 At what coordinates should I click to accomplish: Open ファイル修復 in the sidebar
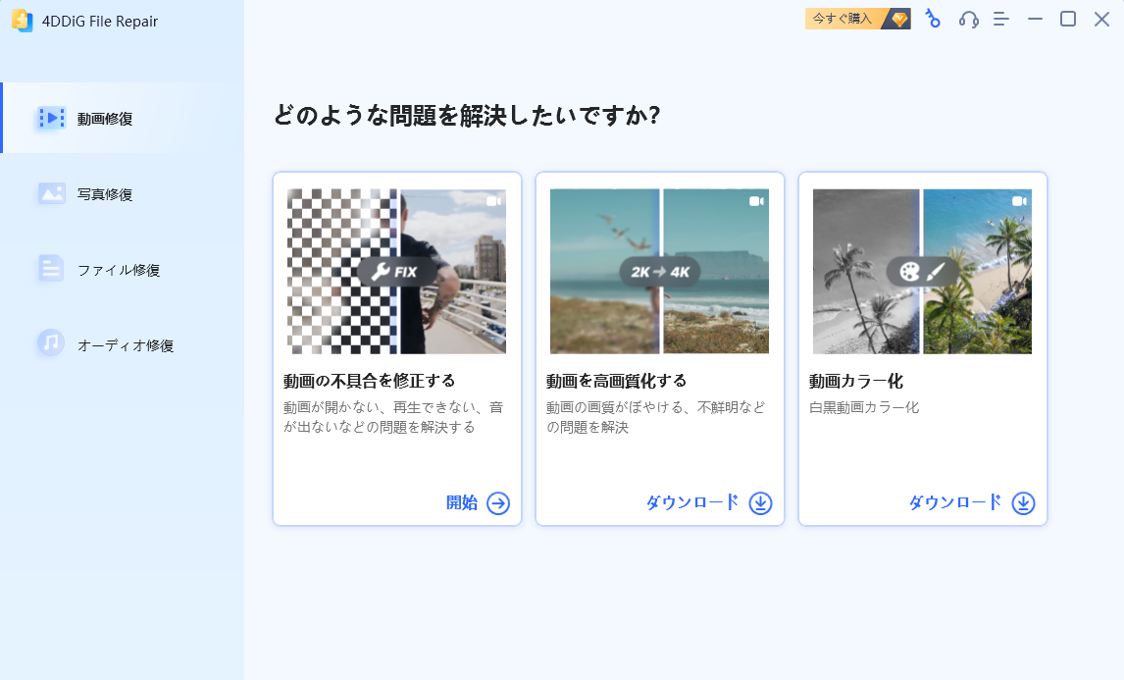pos(118,270)
